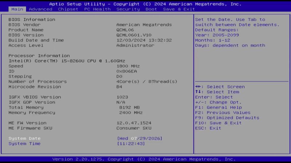291x163 pixels.
Task: Click the +/-: Change Opt. hint
Action: [218, 102]
